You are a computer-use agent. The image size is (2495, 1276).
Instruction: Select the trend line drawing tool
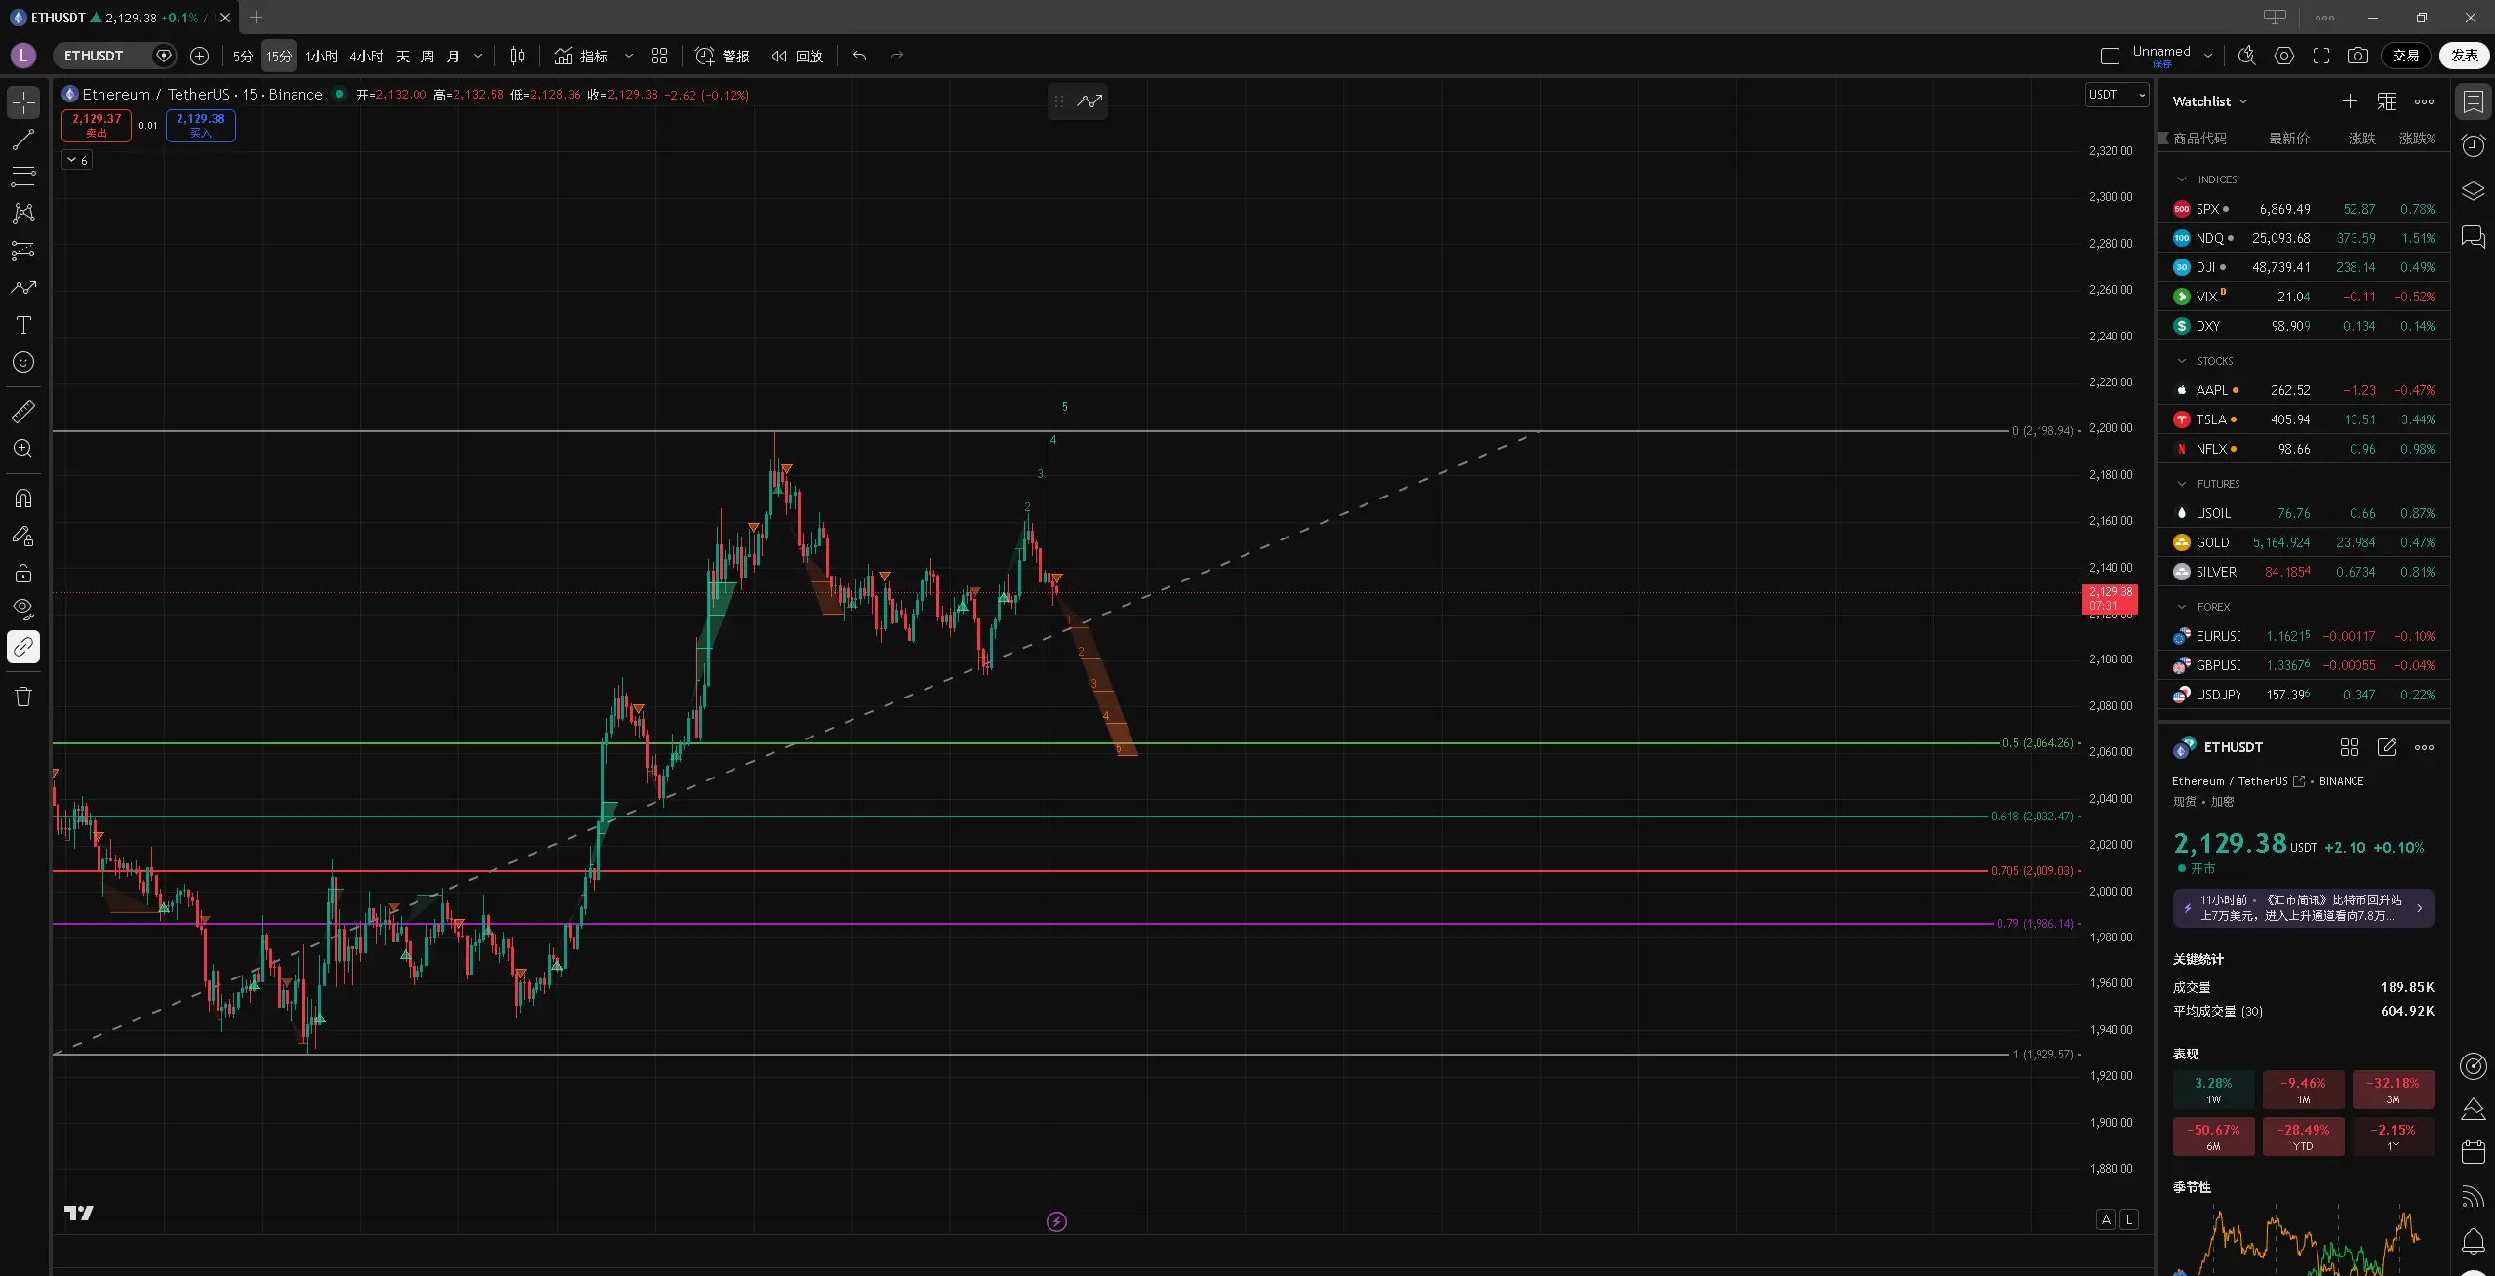(23, 140)
